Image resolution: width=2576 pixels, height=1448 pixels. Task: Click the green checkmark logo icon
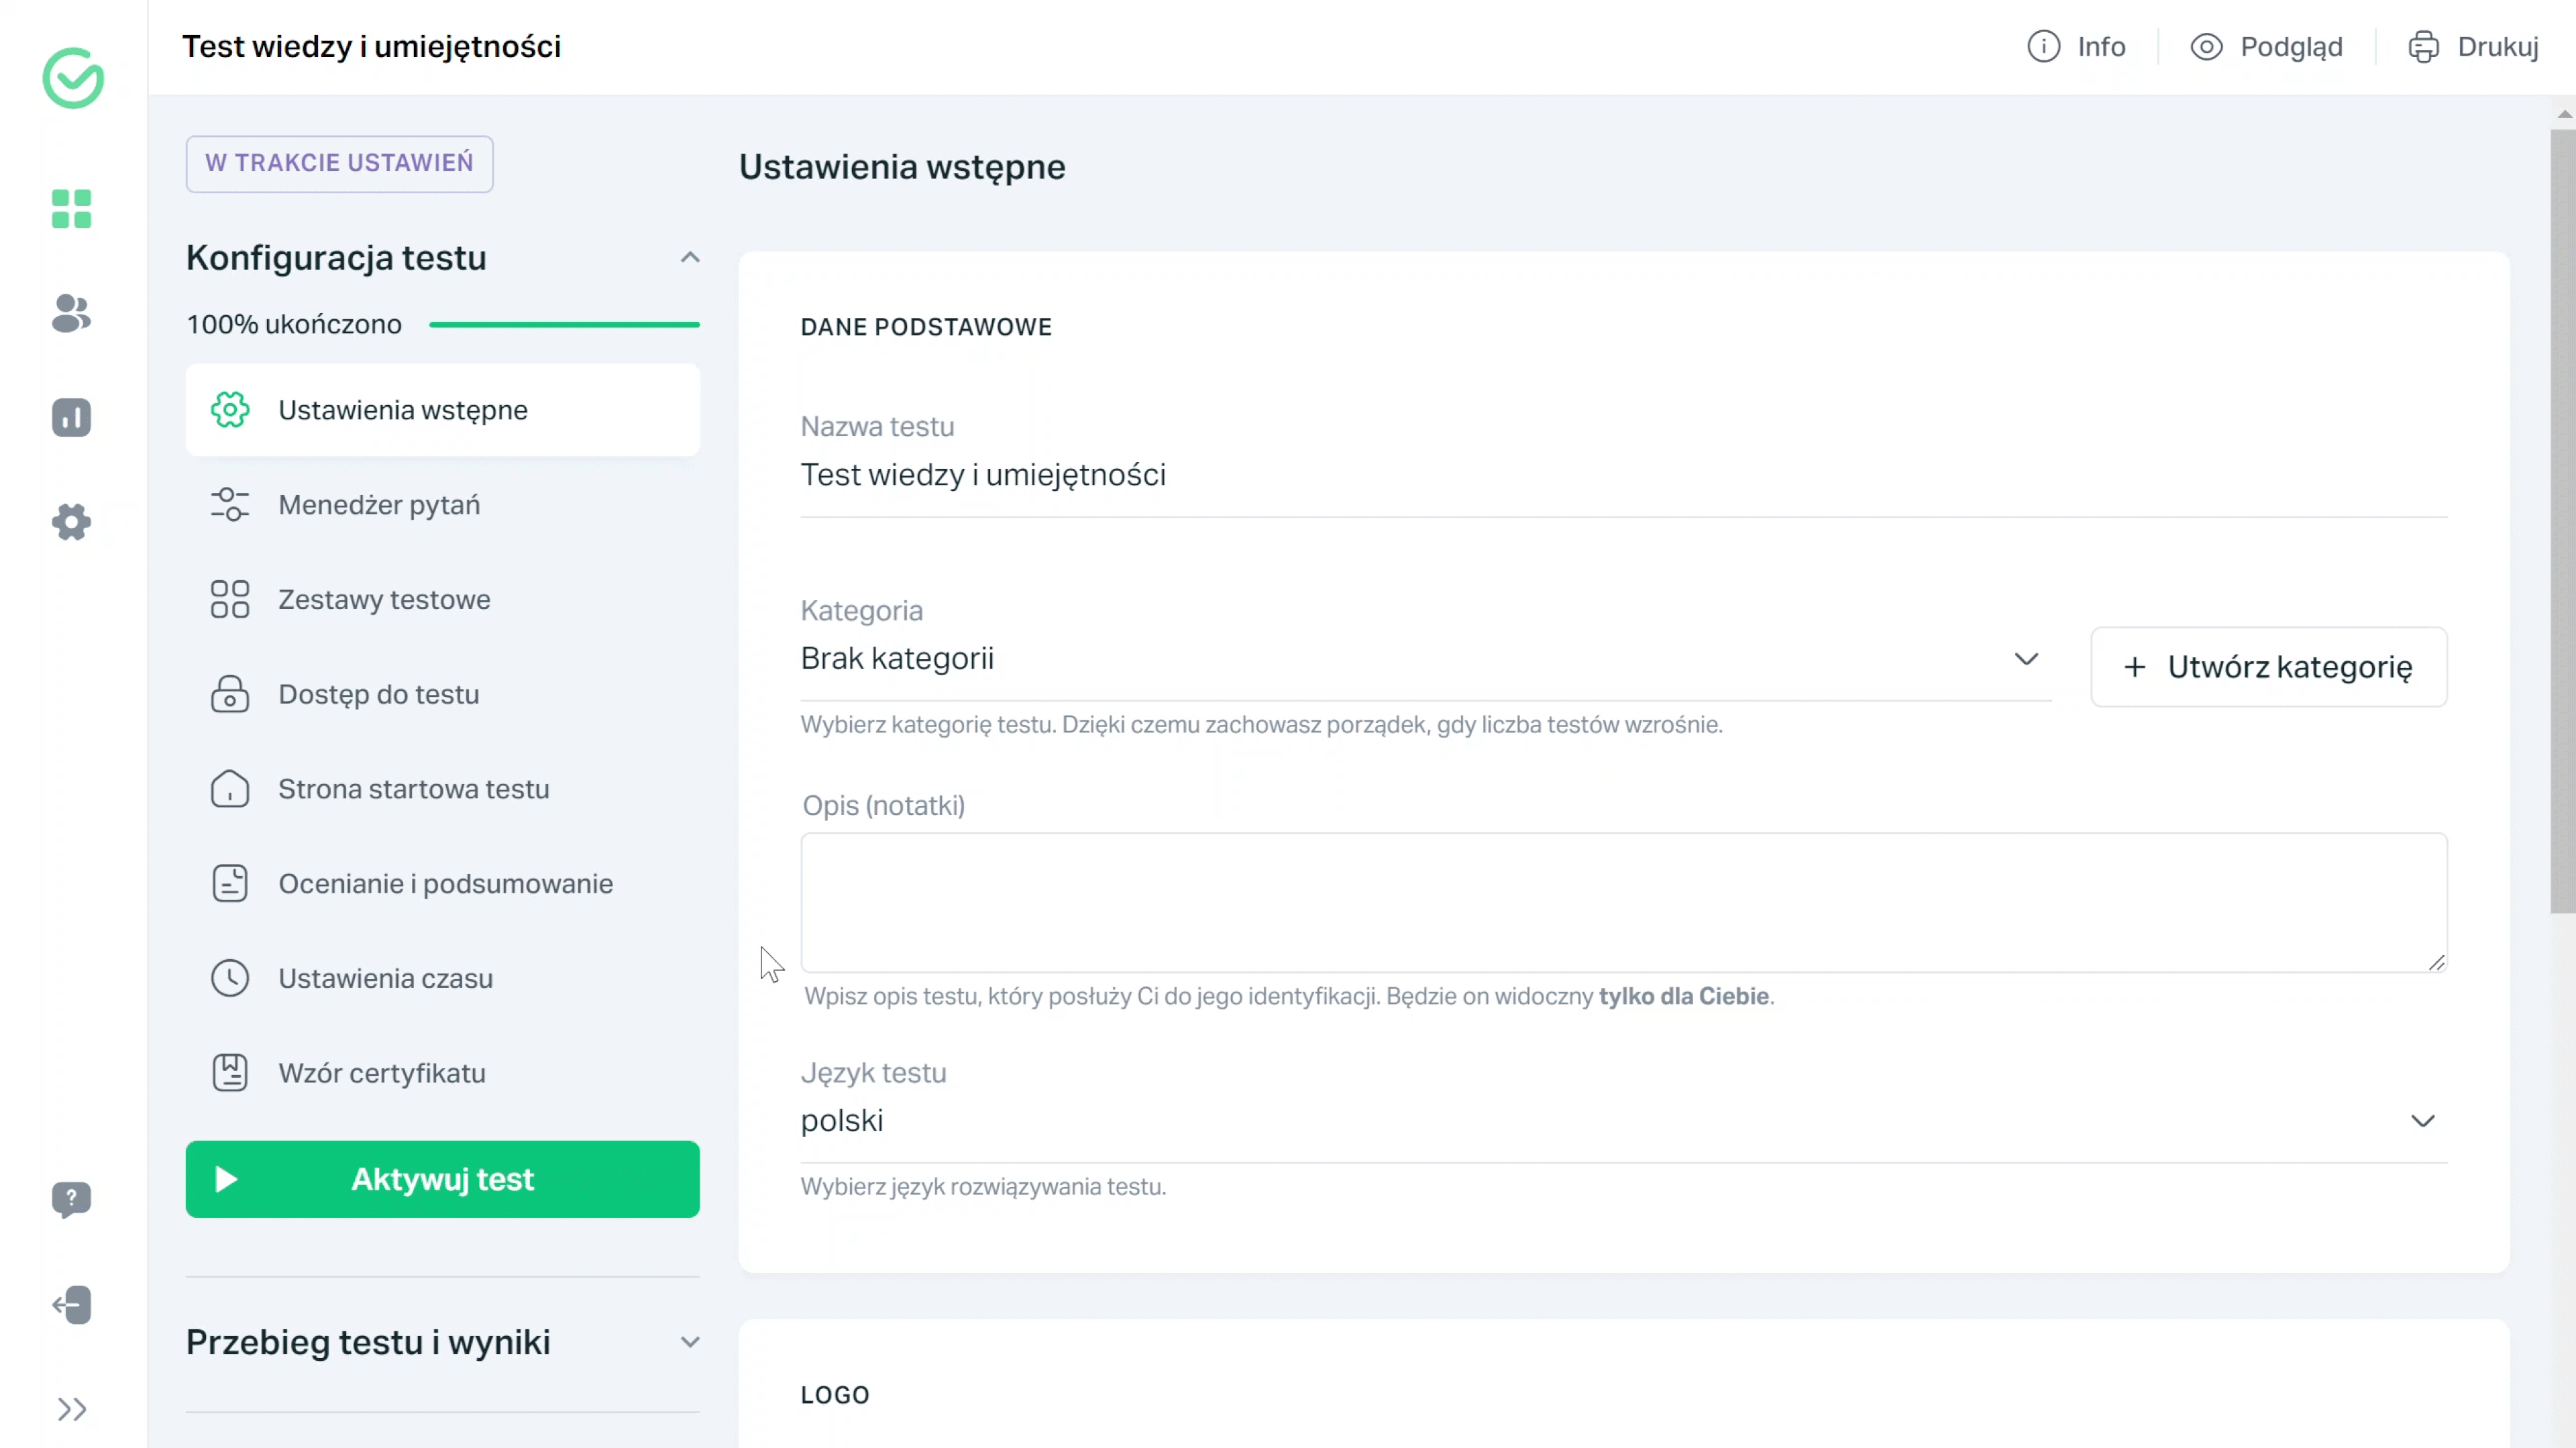[72, 78]
